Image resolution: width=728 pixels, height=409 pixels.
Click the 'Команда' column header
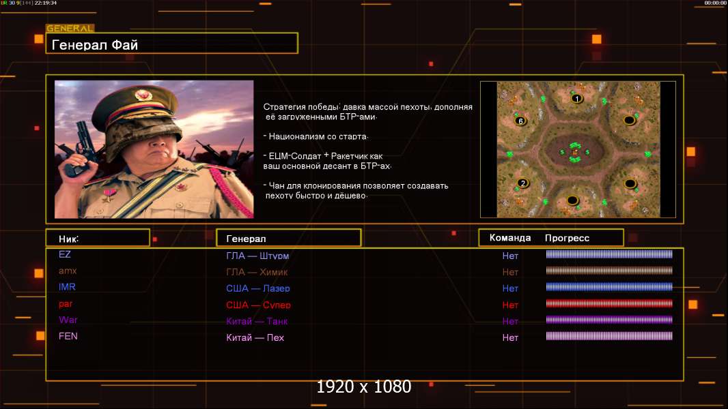point(509,238)
